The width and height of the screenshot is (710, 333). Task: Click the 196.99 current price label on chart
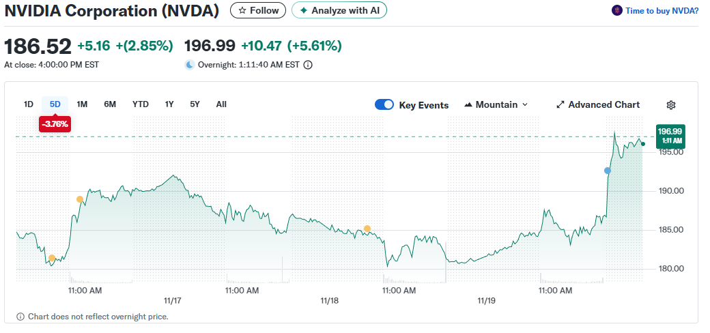click(x=669, y=134)
